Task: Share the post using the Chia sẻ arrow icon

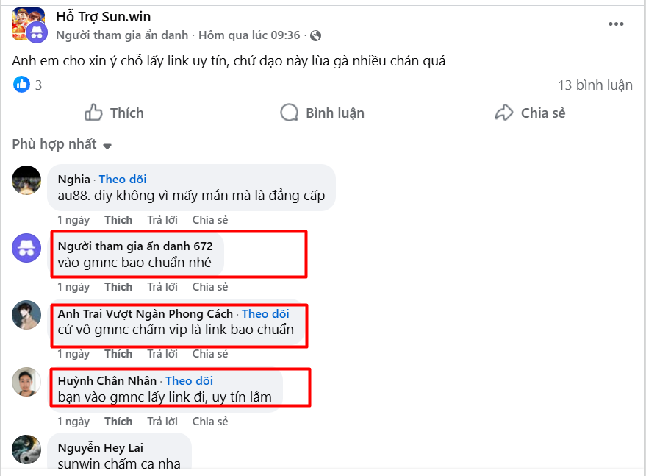Action: 504,112
